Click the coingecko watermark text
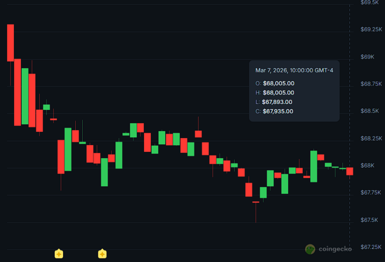The width and height of the screenshot is (385, 262). (x=334, y=248)
